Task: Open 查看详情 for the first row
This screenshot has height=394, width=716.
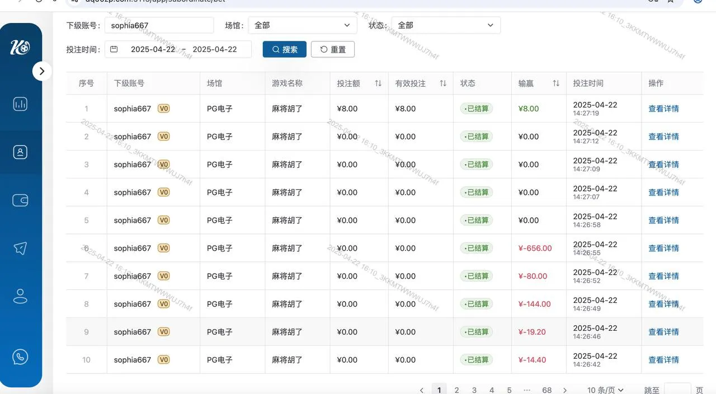Action: click(663, 109)
